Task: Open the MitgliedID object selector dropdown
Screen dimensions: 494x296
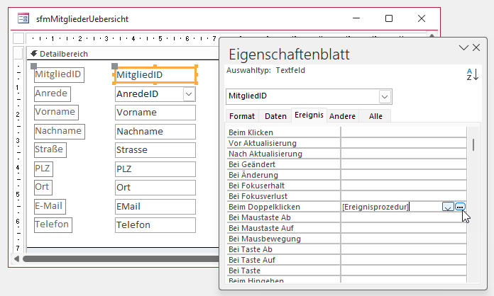Action: tap(385, 97)
